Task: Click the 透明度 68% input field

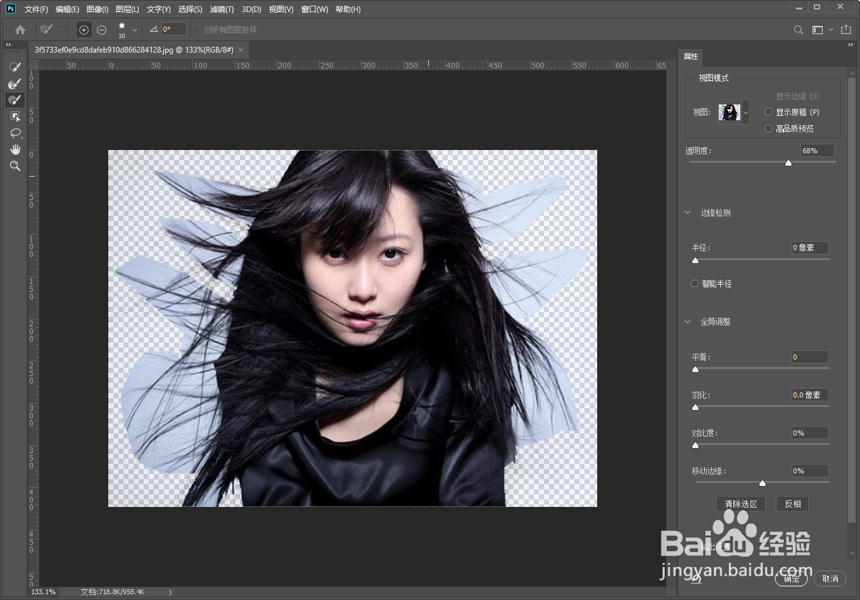Action: (817, 151)
